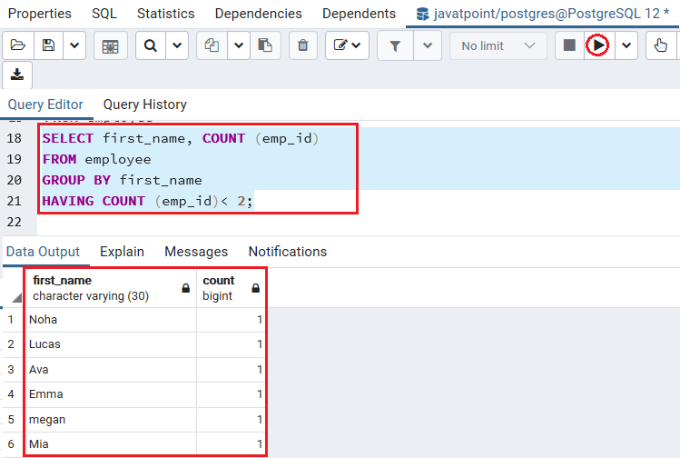Open the Dependencies tab

click(259, 14)
